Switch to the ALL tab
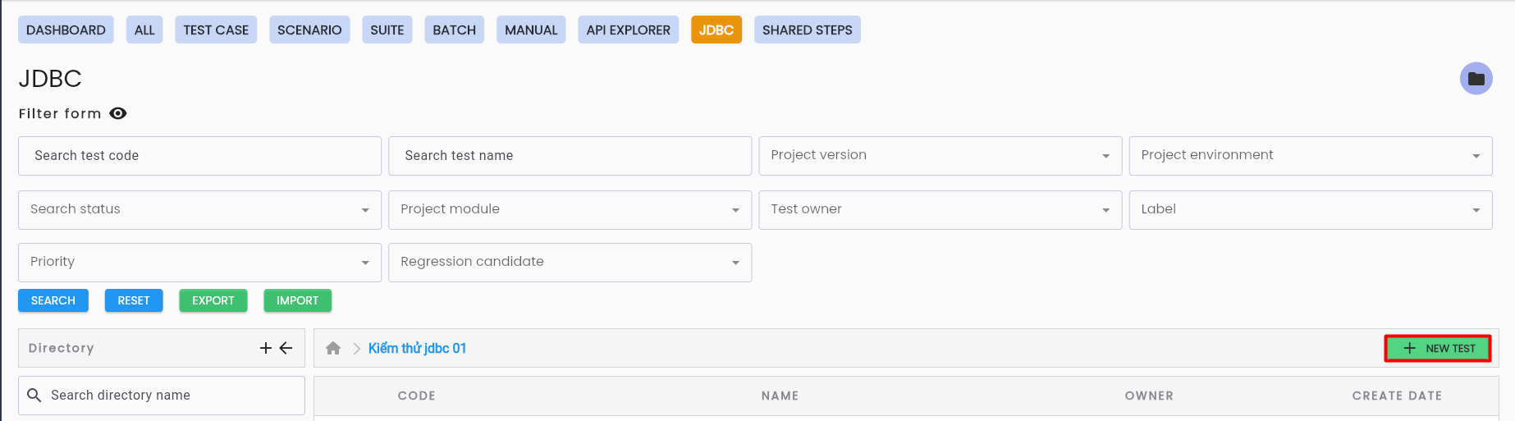Screen dimensions: 1515x421 [x=144, y=30]
